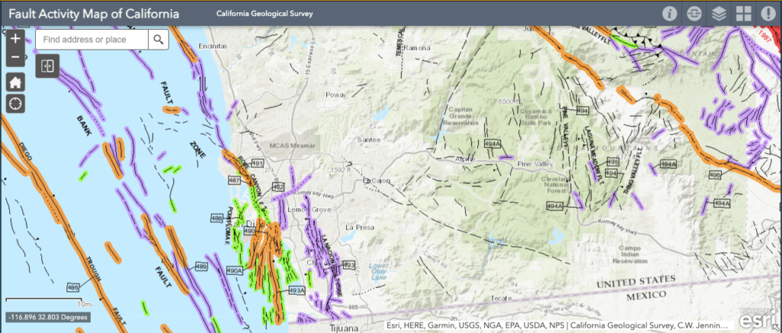Screen dimensions: 782x333
Task: Click the Lower Otay Lake label
Action: pos(379,271)
